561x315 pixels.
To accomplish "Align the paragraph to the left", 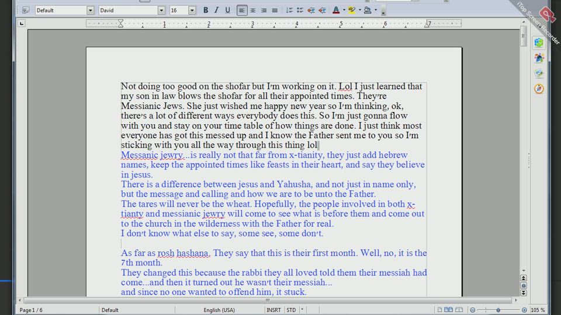I will 242,10.
